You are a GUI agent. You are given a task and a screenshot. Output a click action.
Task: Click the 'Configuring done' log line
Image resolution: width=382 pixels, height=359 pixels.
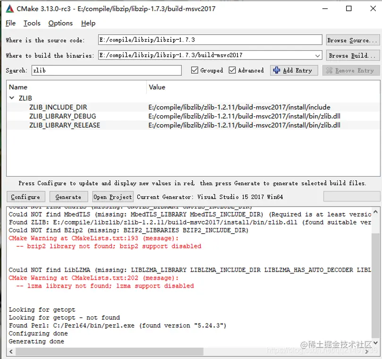point(38,333)
